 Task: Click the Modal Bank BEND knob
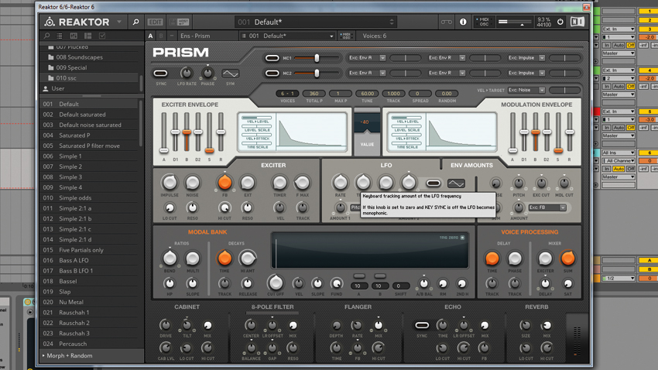(170, 259)
